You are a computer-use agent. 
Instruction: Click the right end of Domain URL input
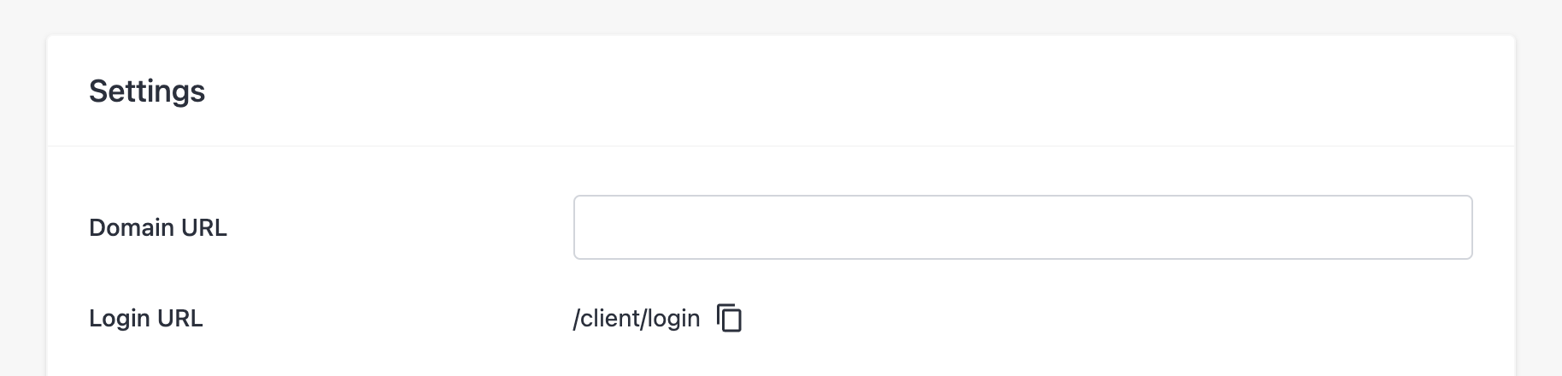coord(1457,227)
